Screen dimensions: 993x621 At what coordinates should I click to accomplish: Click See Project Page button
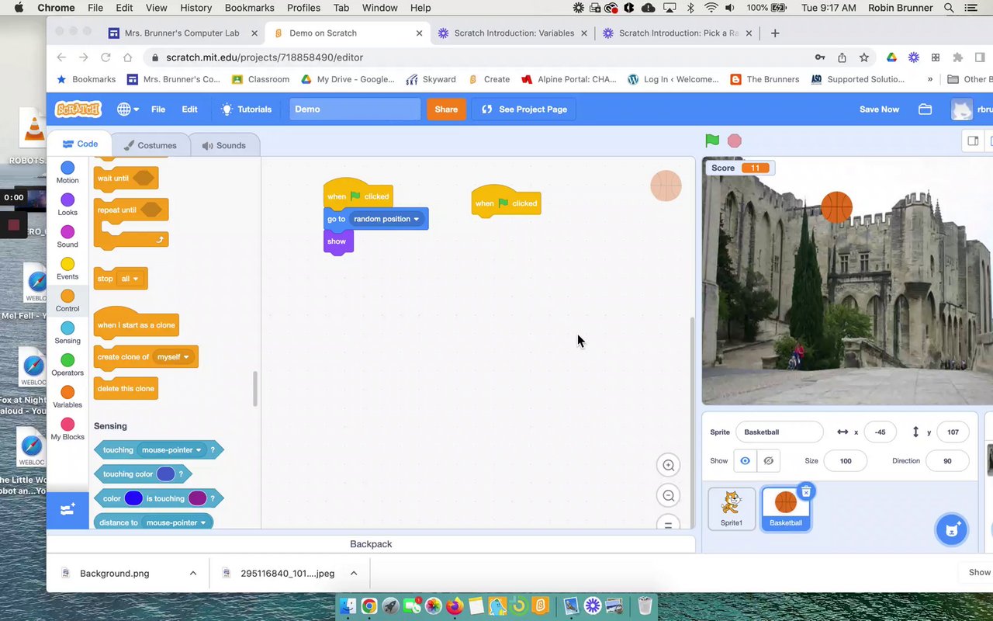point(524,109)
